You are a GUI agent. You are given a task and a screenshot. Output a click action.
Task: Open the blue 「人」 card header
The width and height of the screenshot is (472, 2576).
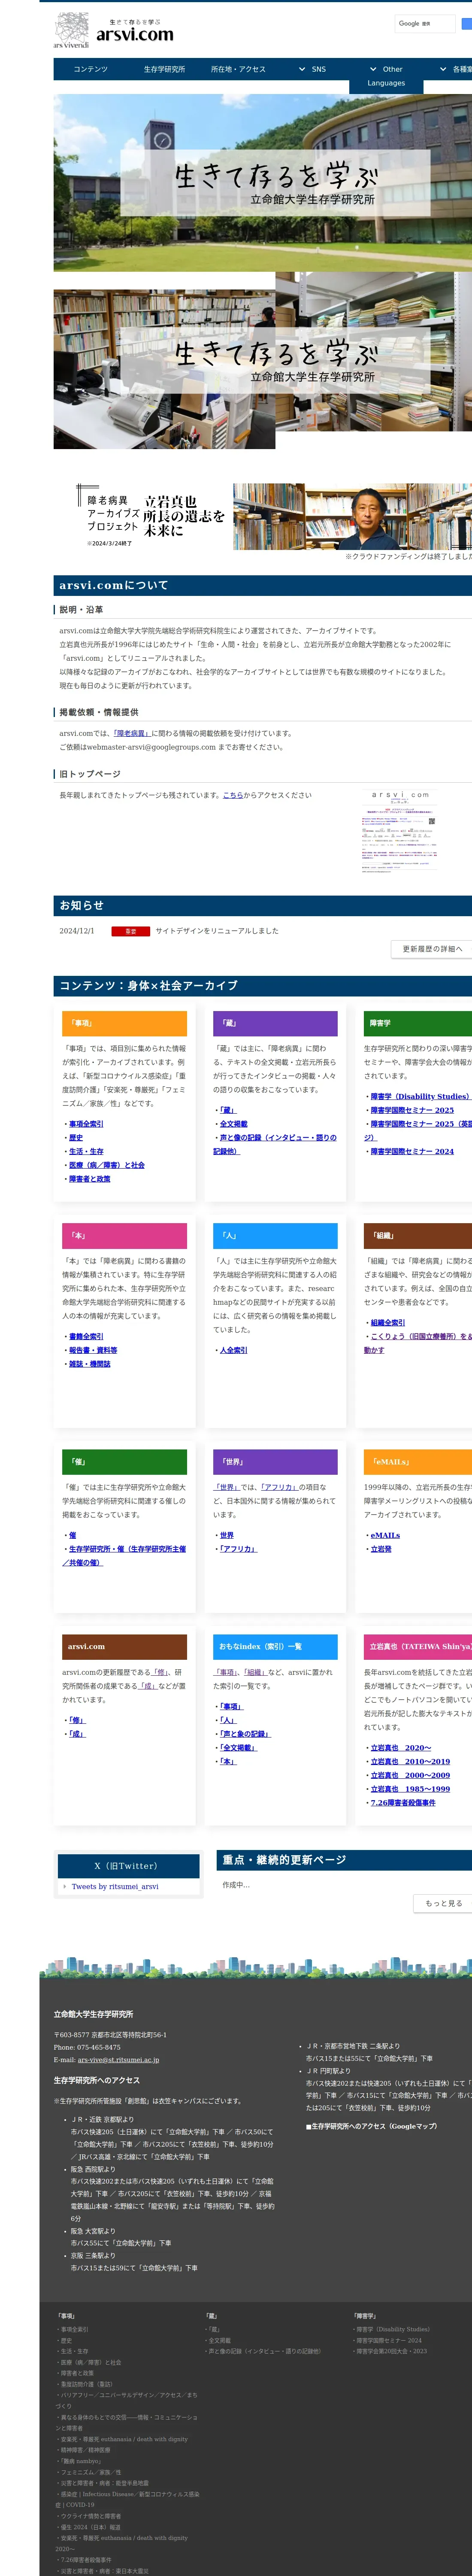click(x=275, y=1235)
